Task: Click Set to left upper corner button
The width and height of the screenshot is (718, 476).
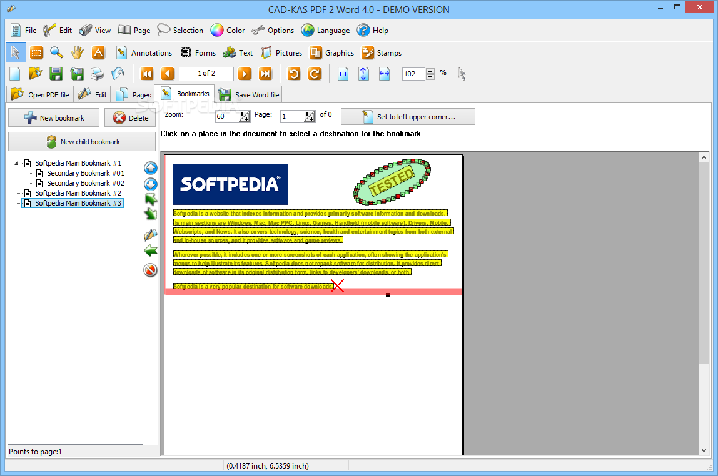Action: coord(408,117)
